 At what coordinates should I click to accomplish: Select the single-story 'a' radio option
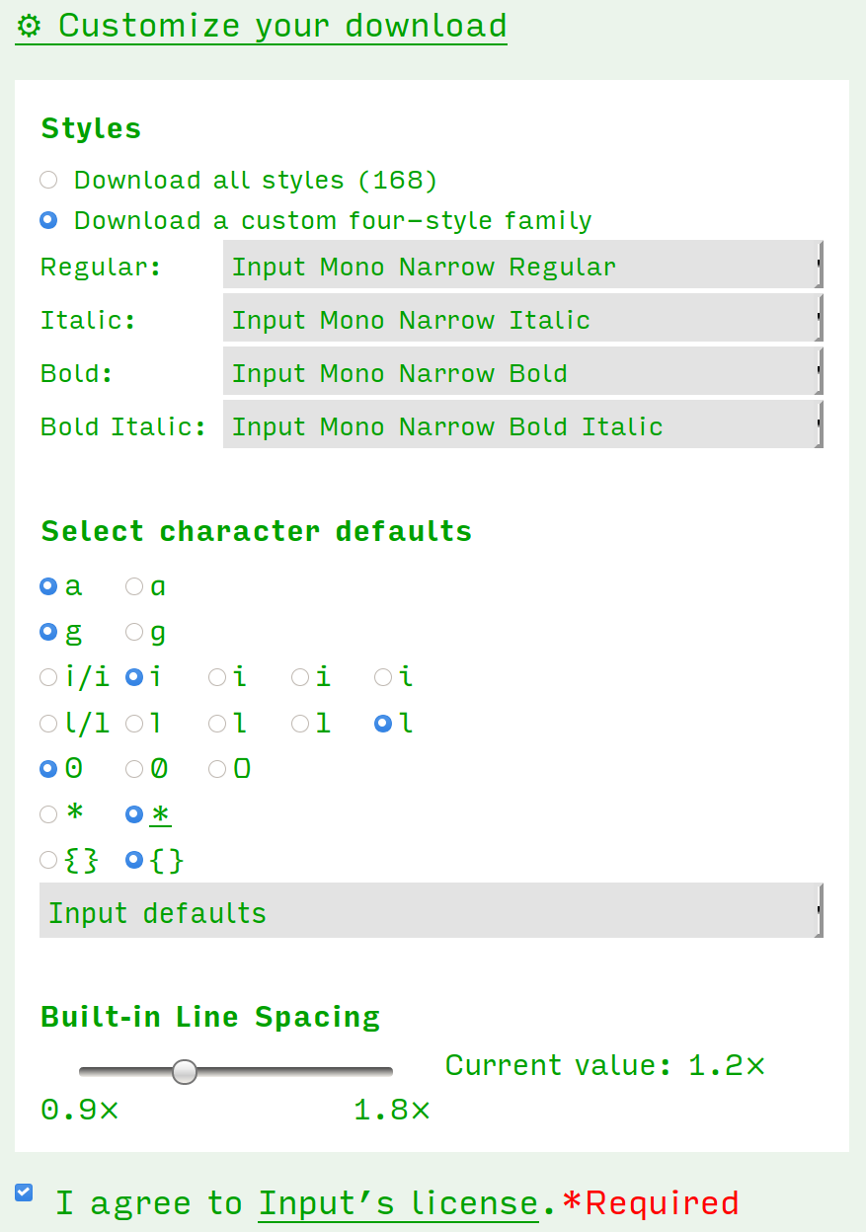pyautogui.click(x=134, y=586)
